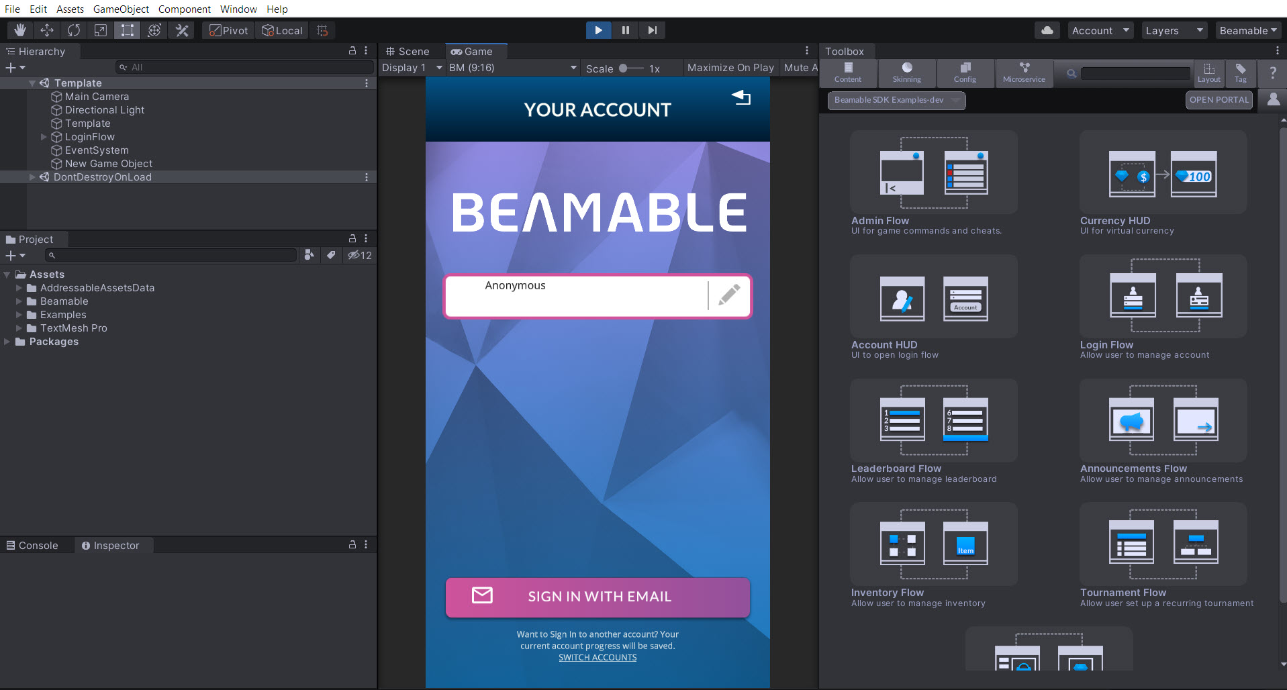This screenshot has width=1287, height=690.
Task: Click Admin Flow widget thumbnail
Action: 933,172
